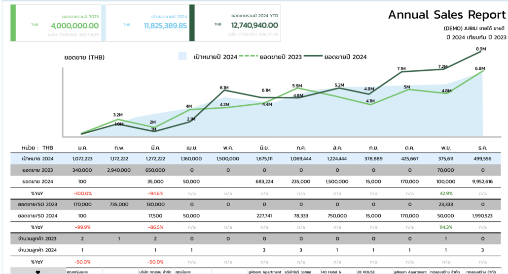Click the green 114.3% YoY cell
Viewport: 508px width, 274px height.
pos(446,227)
